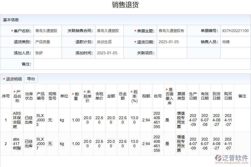Click the 导出 export button
The height and width of the screenshot is (167, 251).
pyautogui.click(x=31, y=79)
